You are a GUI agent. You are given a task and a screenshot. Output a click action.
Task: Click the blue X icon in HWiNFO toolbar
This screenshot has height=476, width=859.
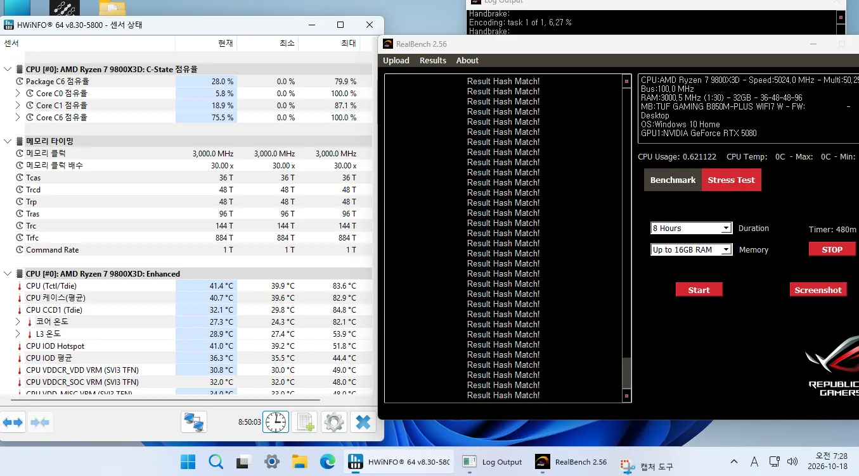click(363, 422)
